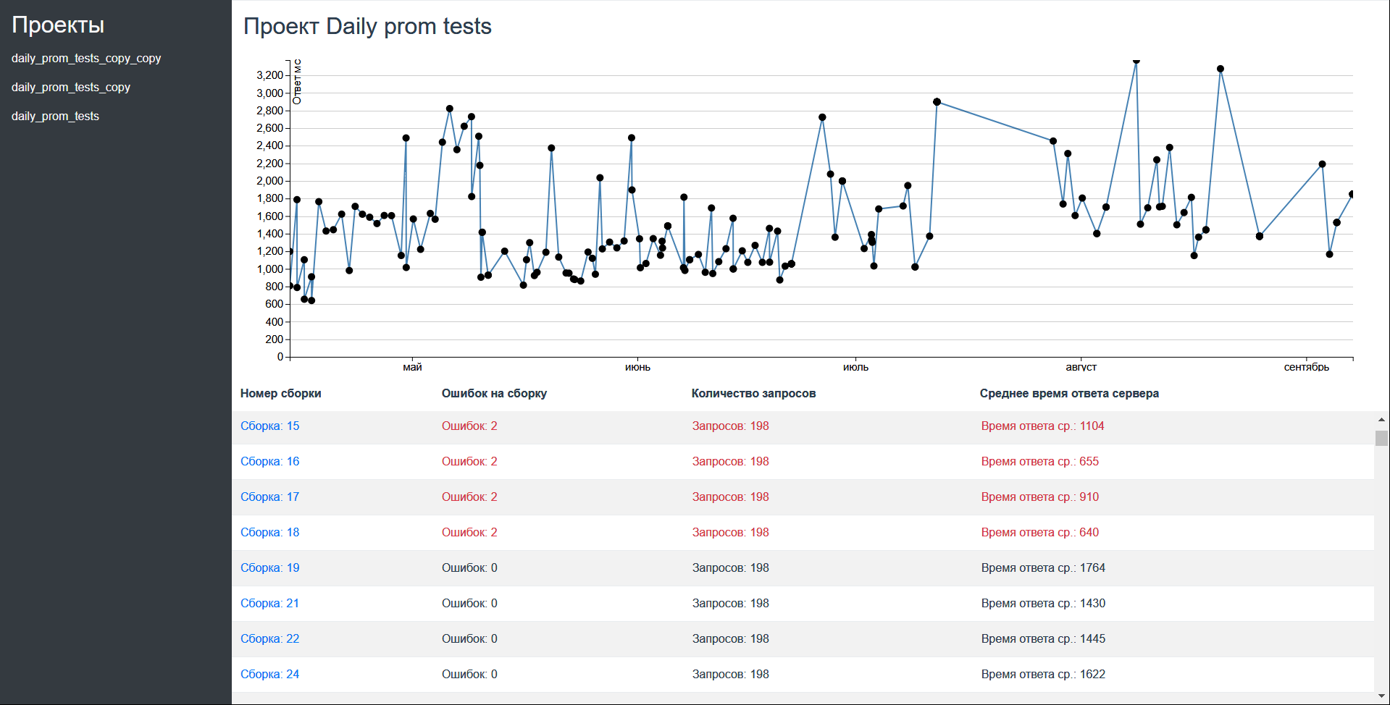Click Время ответа ср.: 1104 cell

pos(1042,426)
